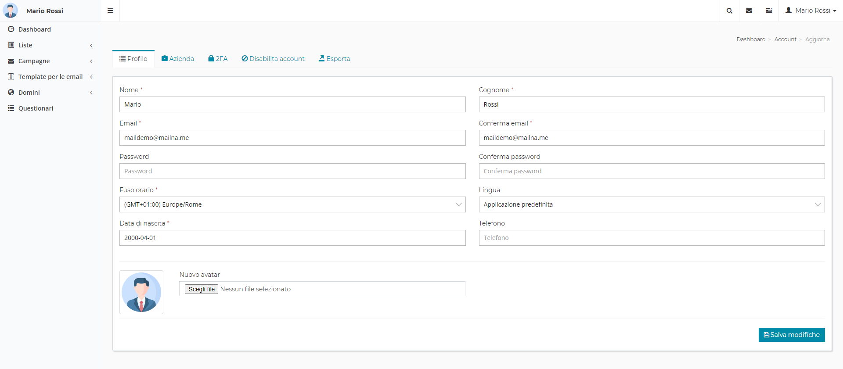The height and width of the screenshot is (369, 843).
Task: Click the current avatar thumbnail image
Action: 141,292
